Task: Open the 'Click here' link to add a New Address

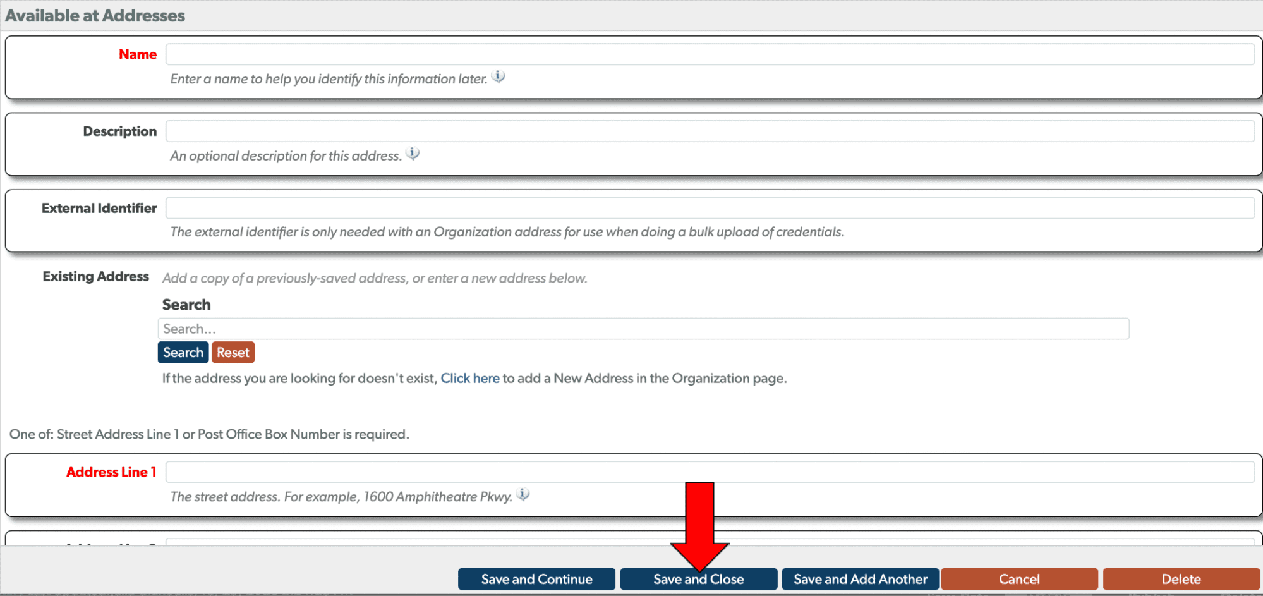Action: pyautogui.click(x=470, y=378)
